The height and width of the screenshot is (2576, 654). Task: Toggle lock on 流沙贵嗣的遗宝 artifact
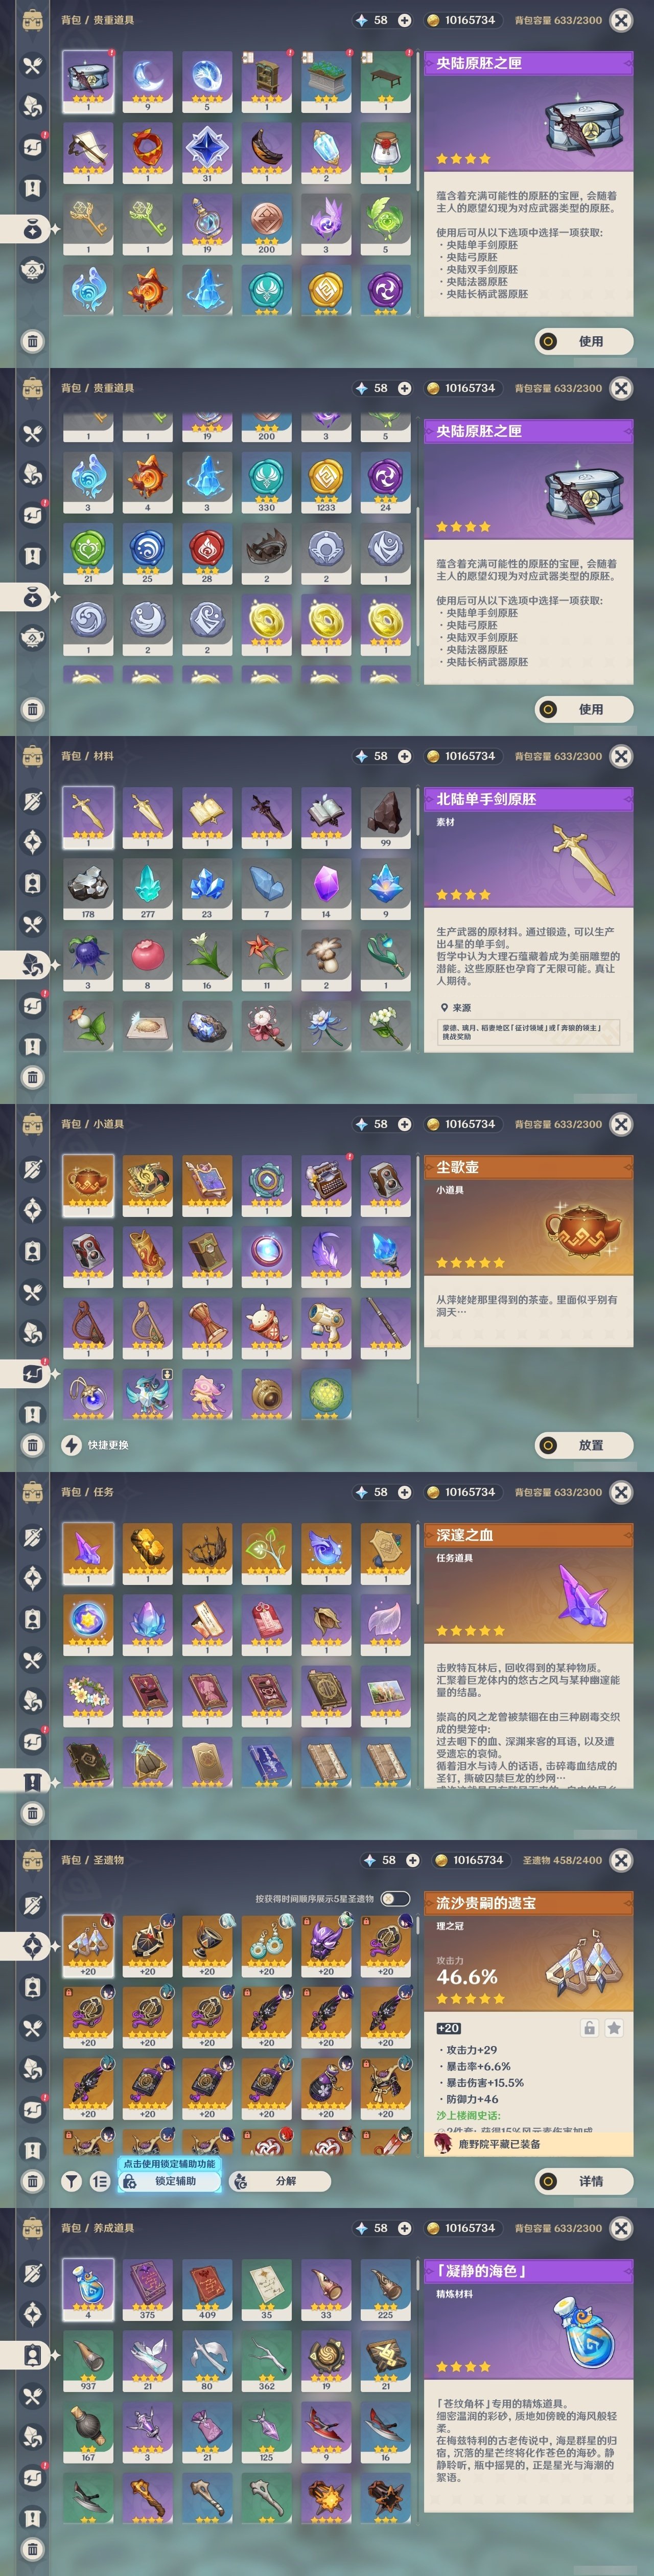(x=590, y=2028)
